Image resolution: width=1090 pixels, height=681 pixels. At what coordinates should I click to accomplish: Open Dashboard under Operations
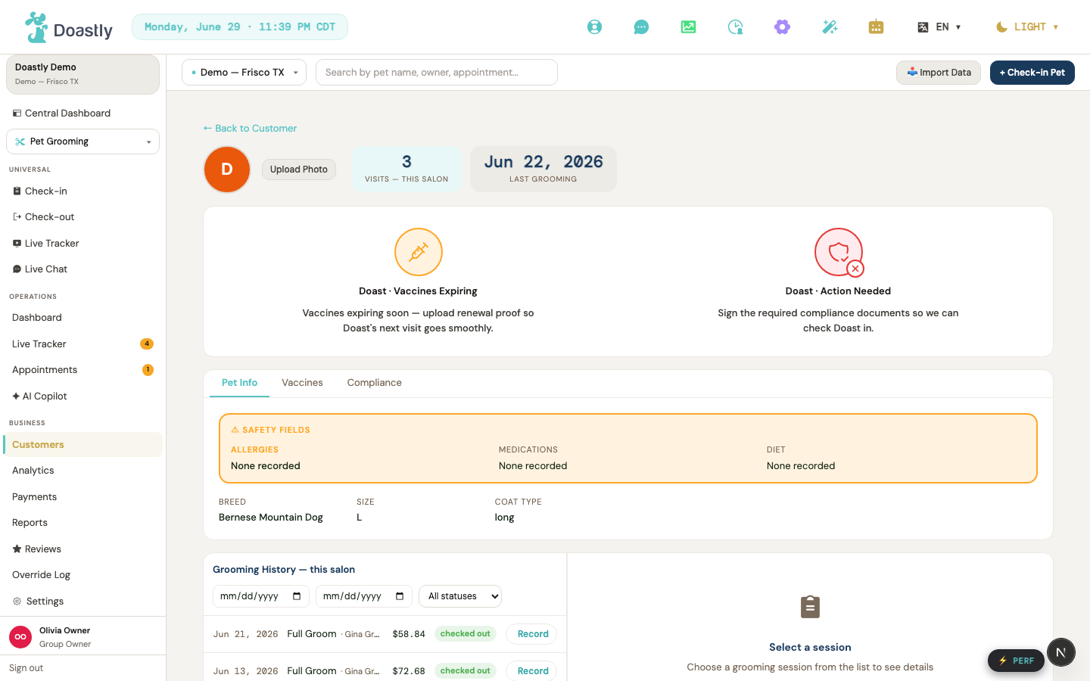click(x=83, y=318)
